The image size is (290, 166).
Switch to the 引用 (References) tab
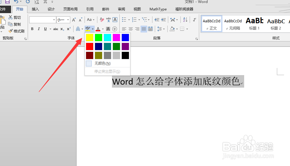click(x=90, y=9)
